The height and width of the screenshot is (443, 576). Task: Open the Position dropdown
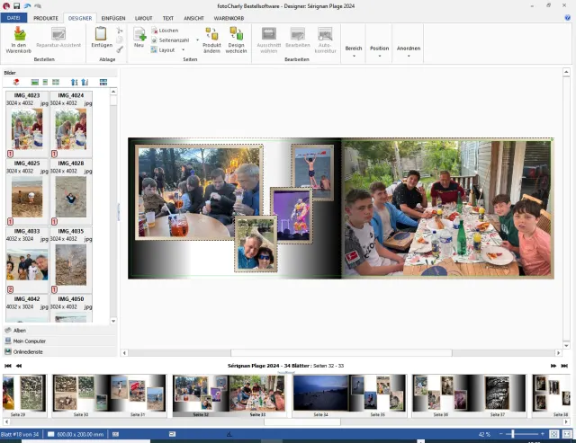[379, 49]
